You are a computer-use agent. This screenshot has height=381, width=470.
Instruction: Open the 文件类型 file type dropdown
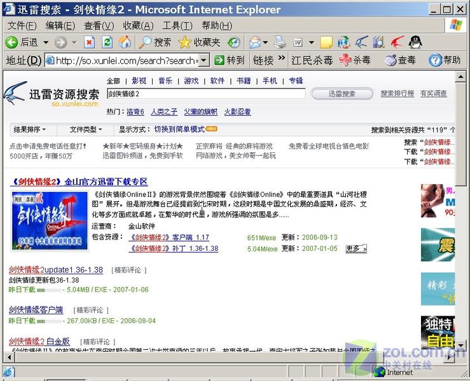86,130
